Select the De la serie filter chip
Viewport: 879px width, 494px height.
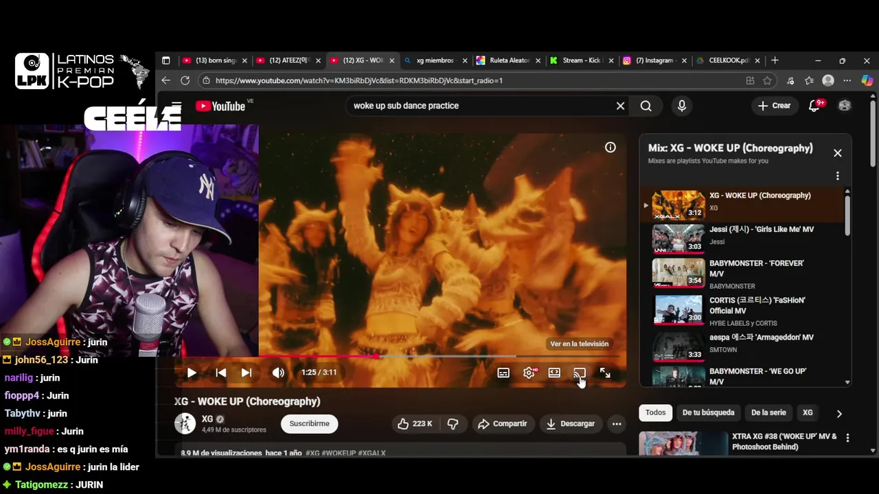pos(768,412)
